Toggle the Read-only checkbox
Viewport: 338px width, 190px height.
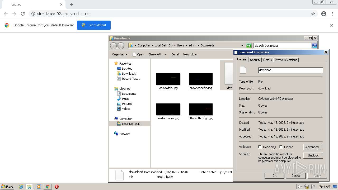click(x=260, y=147)
